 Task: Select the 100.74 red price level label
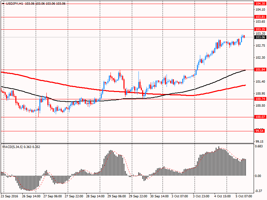click(260, 99)
